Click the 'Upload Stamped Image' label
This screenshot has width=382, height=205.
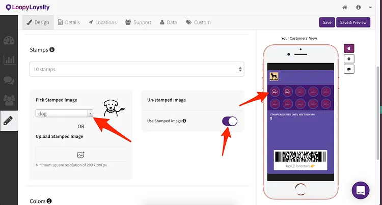pyautogui.click(x=60, y=136)
